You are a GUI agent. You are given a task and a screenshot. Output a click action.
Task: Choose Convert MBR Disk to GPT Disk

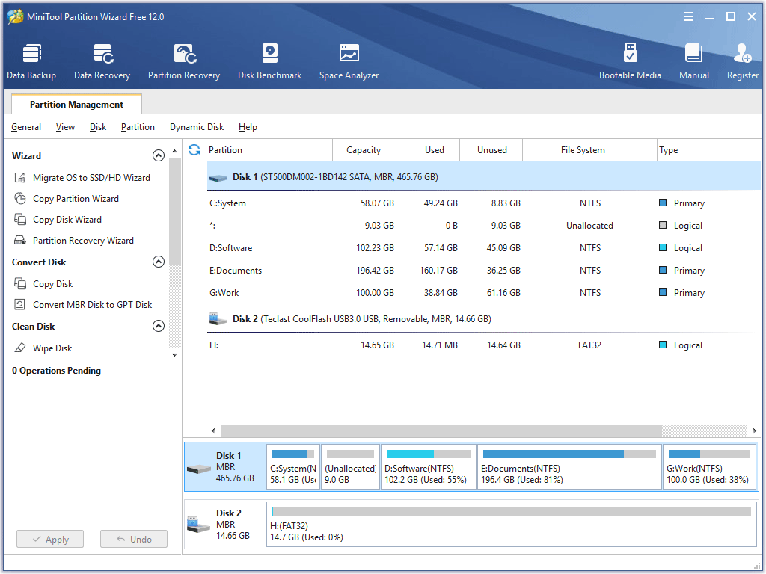click(92, 305)
